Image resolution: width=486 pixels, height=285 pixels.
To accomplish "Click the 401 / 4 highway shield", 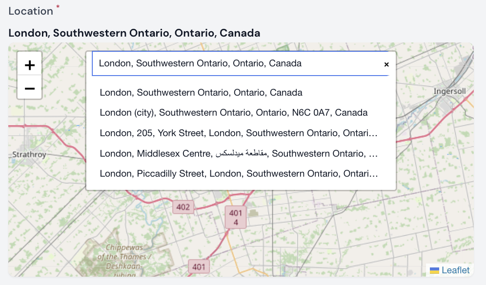I will point(236,218).
